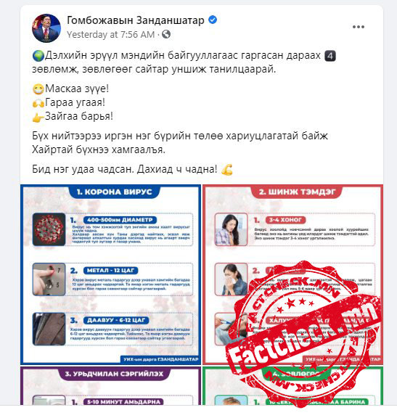Click the 'МЕТАЛ - 12 ЦАГ' label
The image size is (397, 418).
(110, 270)
